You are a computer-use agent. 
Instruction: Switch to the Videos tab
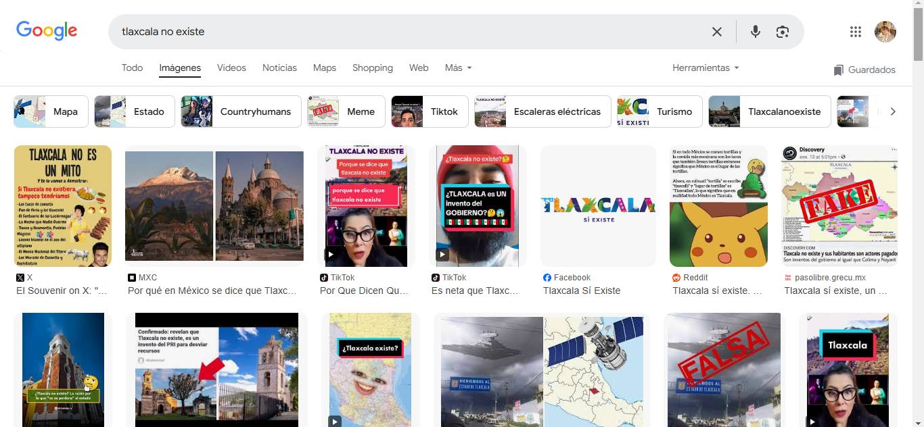231,68
